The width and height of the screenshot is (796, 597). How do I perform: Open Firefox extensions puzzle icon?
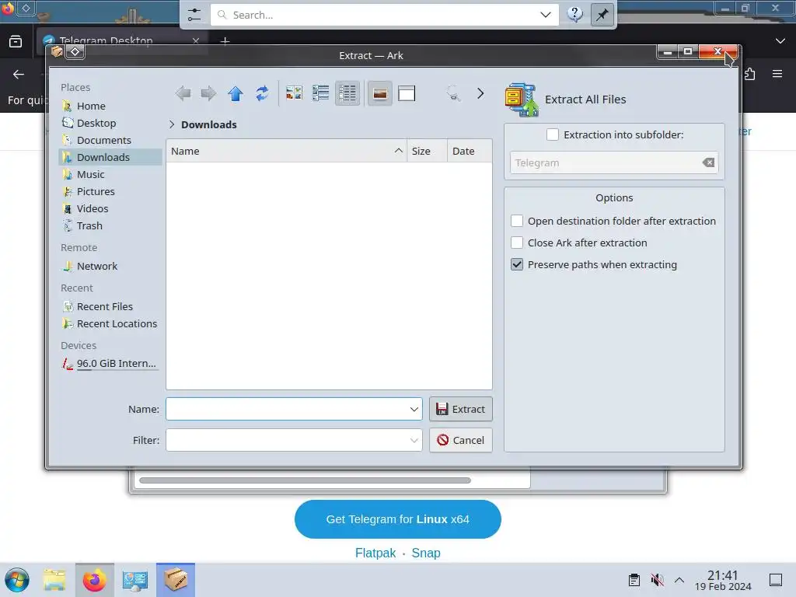[x=750, y=74]
